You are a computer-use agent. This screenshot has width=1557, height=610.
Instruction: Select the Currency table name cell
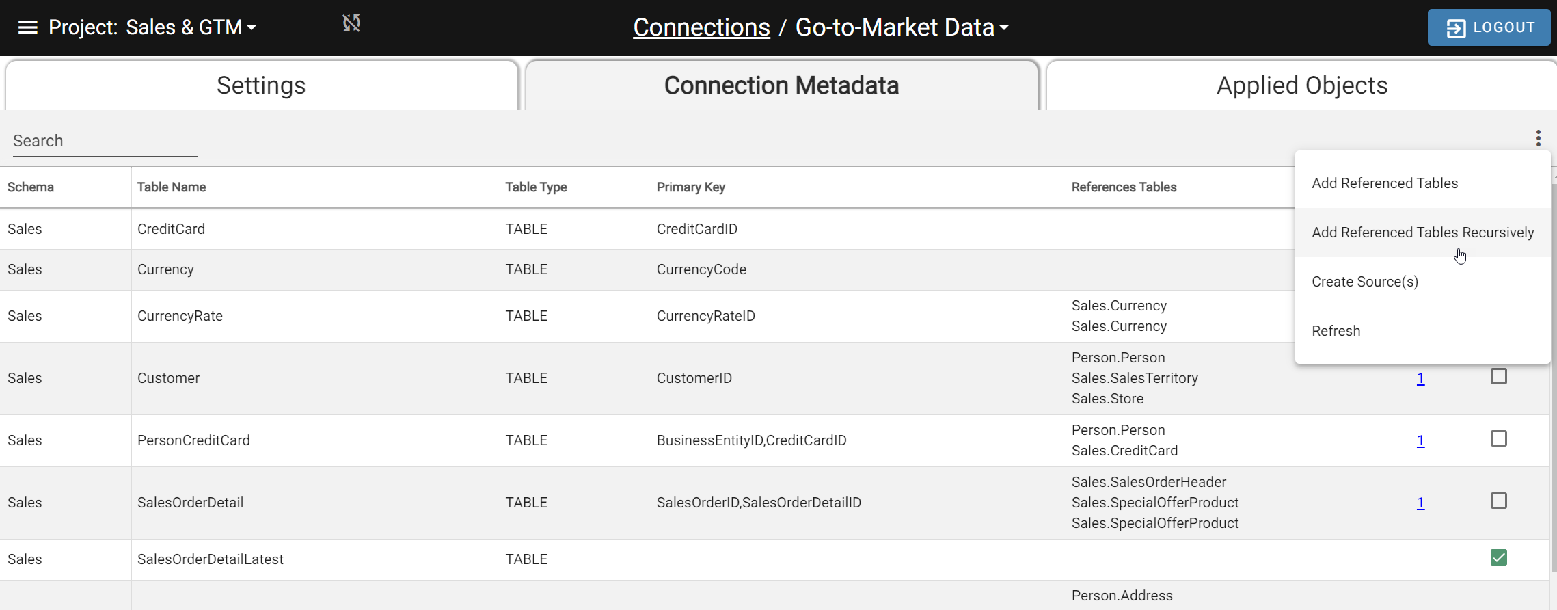click(x=315, y=269)
